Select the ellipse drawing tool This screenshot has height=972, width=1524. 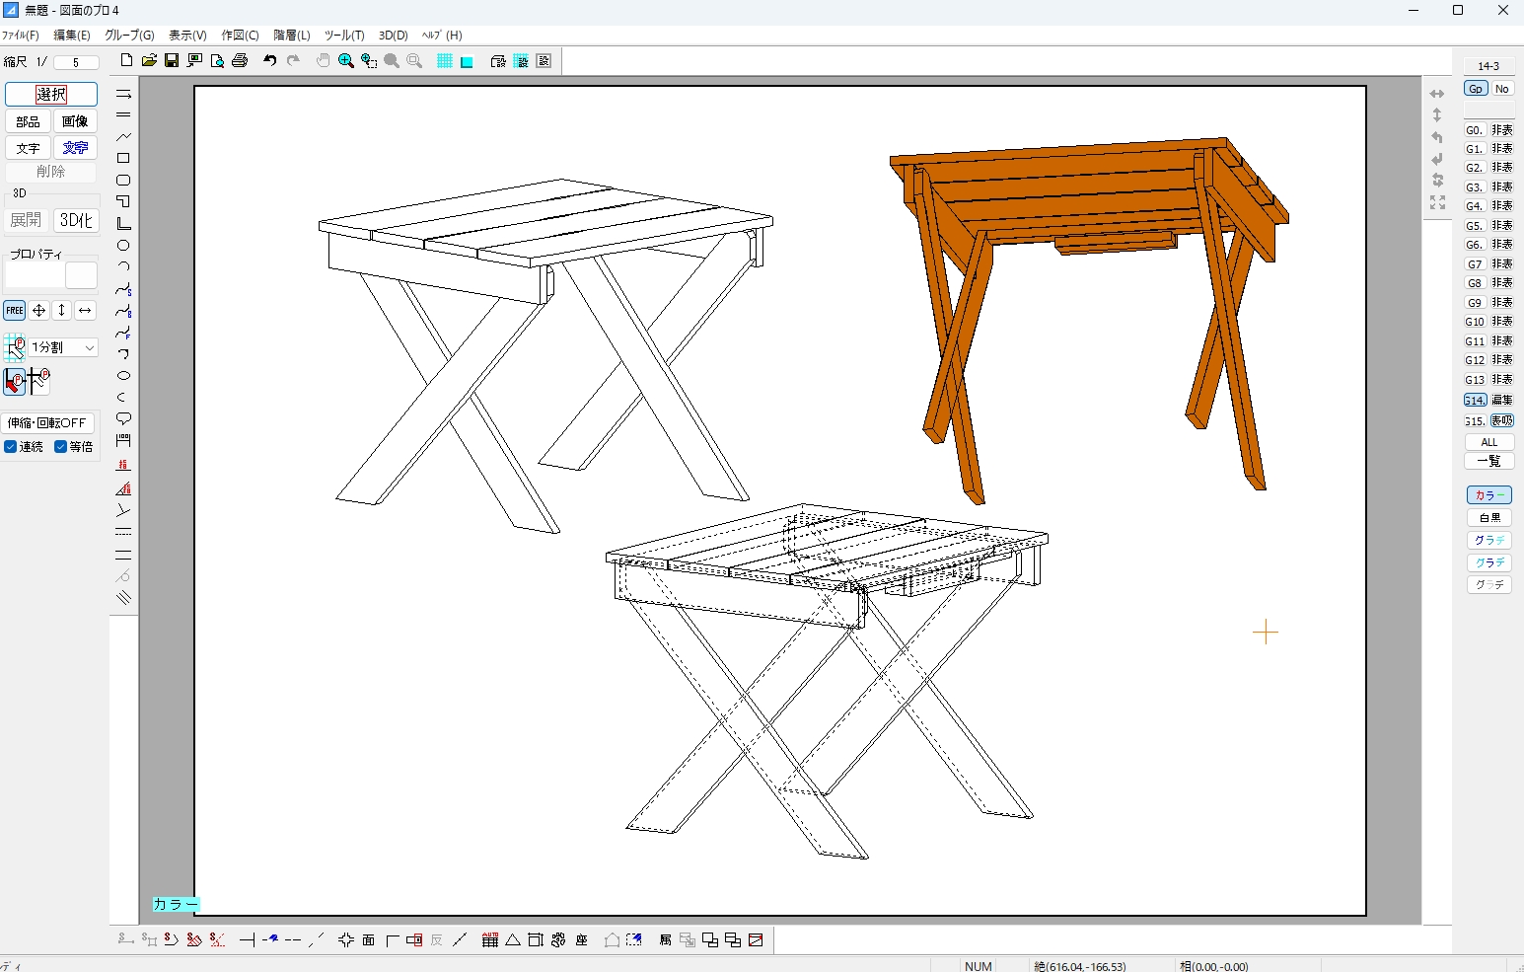[124, 376]
